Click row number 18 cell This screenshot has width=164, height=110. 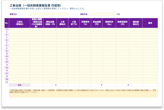7,76
